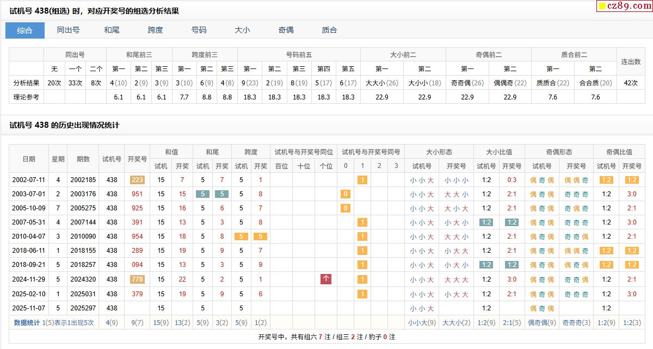
Task: Click the red up-arrow icon in the 2024-11-29 row
Action: pos(326,279)
